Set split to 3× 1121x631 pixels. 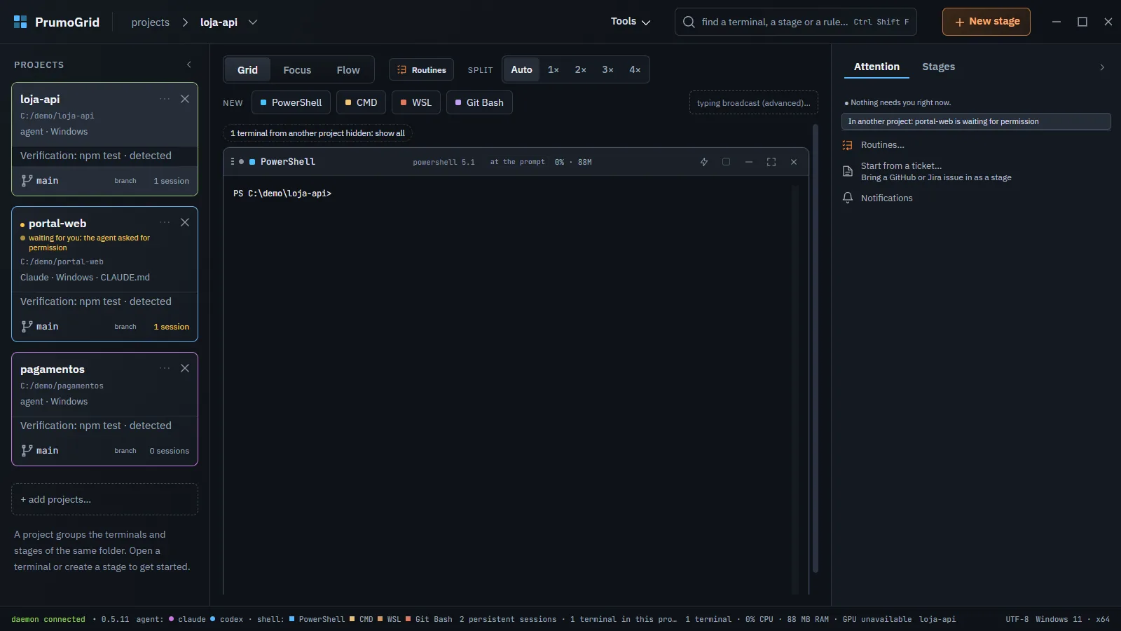(x=608, y=69)
